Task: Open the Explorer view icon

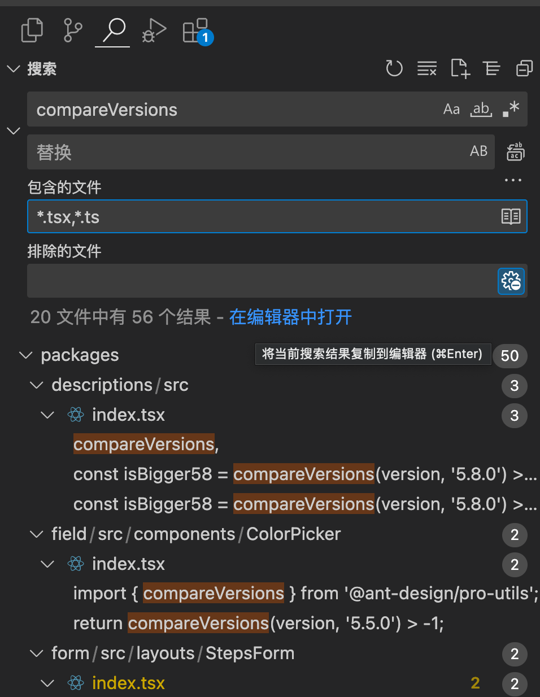Action: click(32, 31)
